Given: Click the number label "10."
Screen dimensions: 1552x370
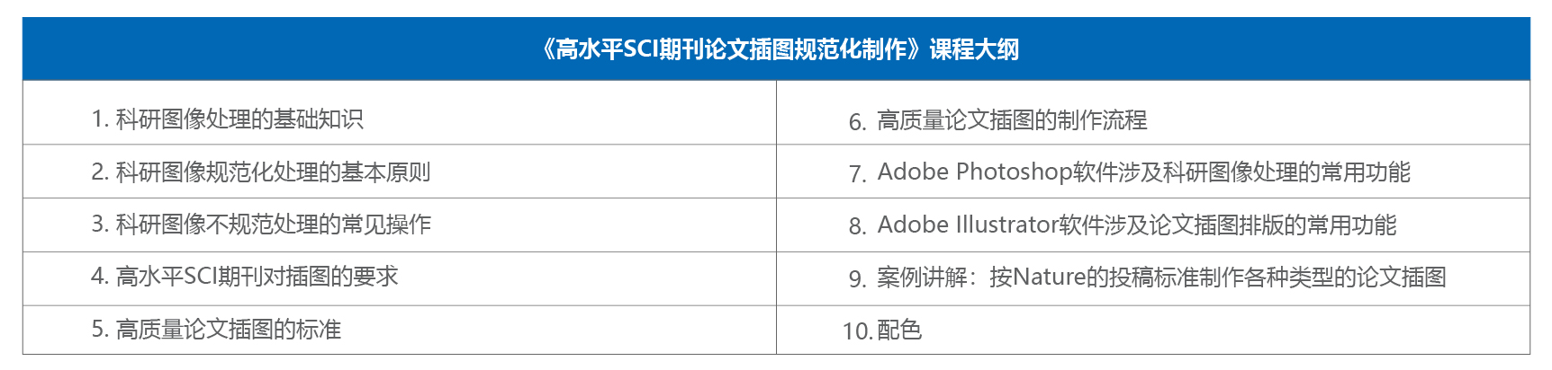Looking at the screenshot, I should (x=857, y=331).
